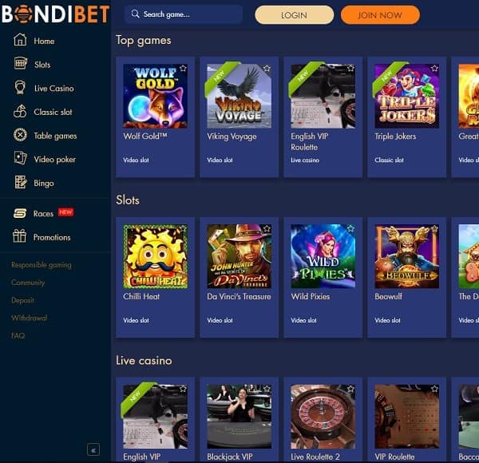
Task: Focus the Search game input field
Action: [184, 14]
